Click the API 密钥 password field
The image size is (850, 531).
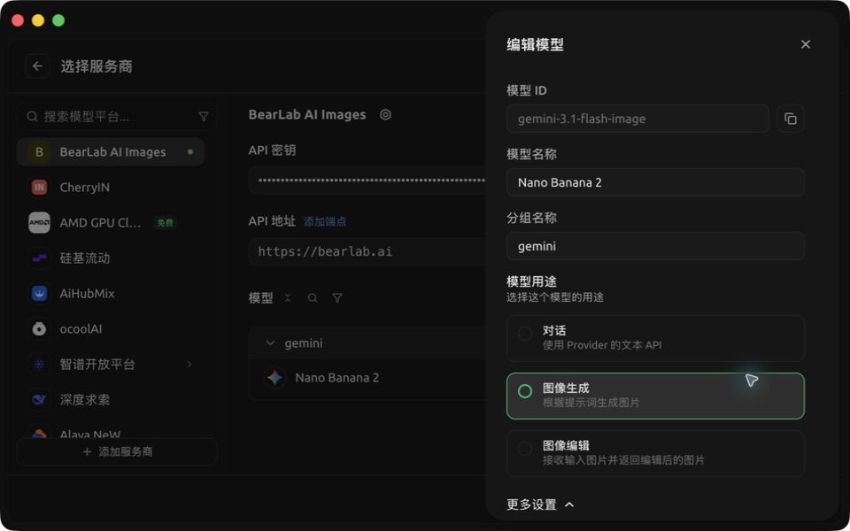point(367,180)
